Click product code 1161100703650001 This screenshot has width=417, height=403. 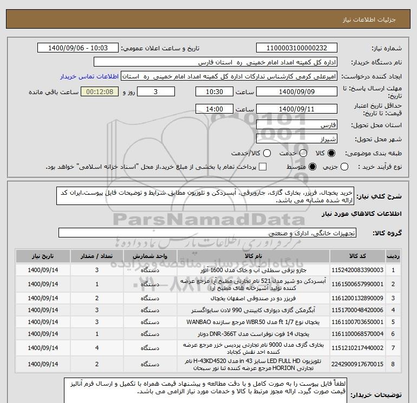click(357, 322)
